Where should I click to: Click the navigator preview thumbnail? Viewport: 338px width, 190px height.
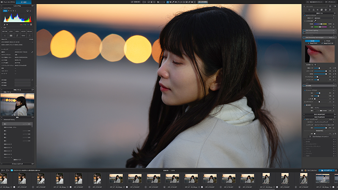click(17, 104)
